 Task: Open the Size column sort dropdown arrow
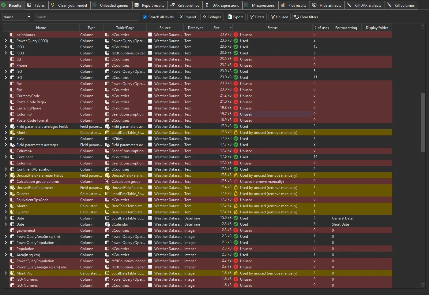coord(230,28)
